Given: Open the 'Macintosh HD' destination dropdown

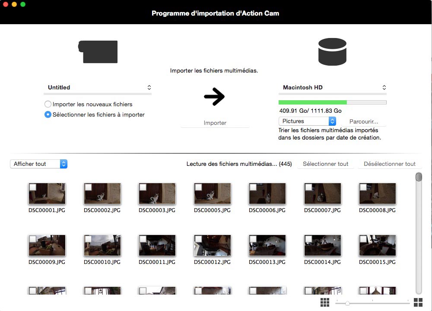Looking at the screenshot, I should click(333, 88).
